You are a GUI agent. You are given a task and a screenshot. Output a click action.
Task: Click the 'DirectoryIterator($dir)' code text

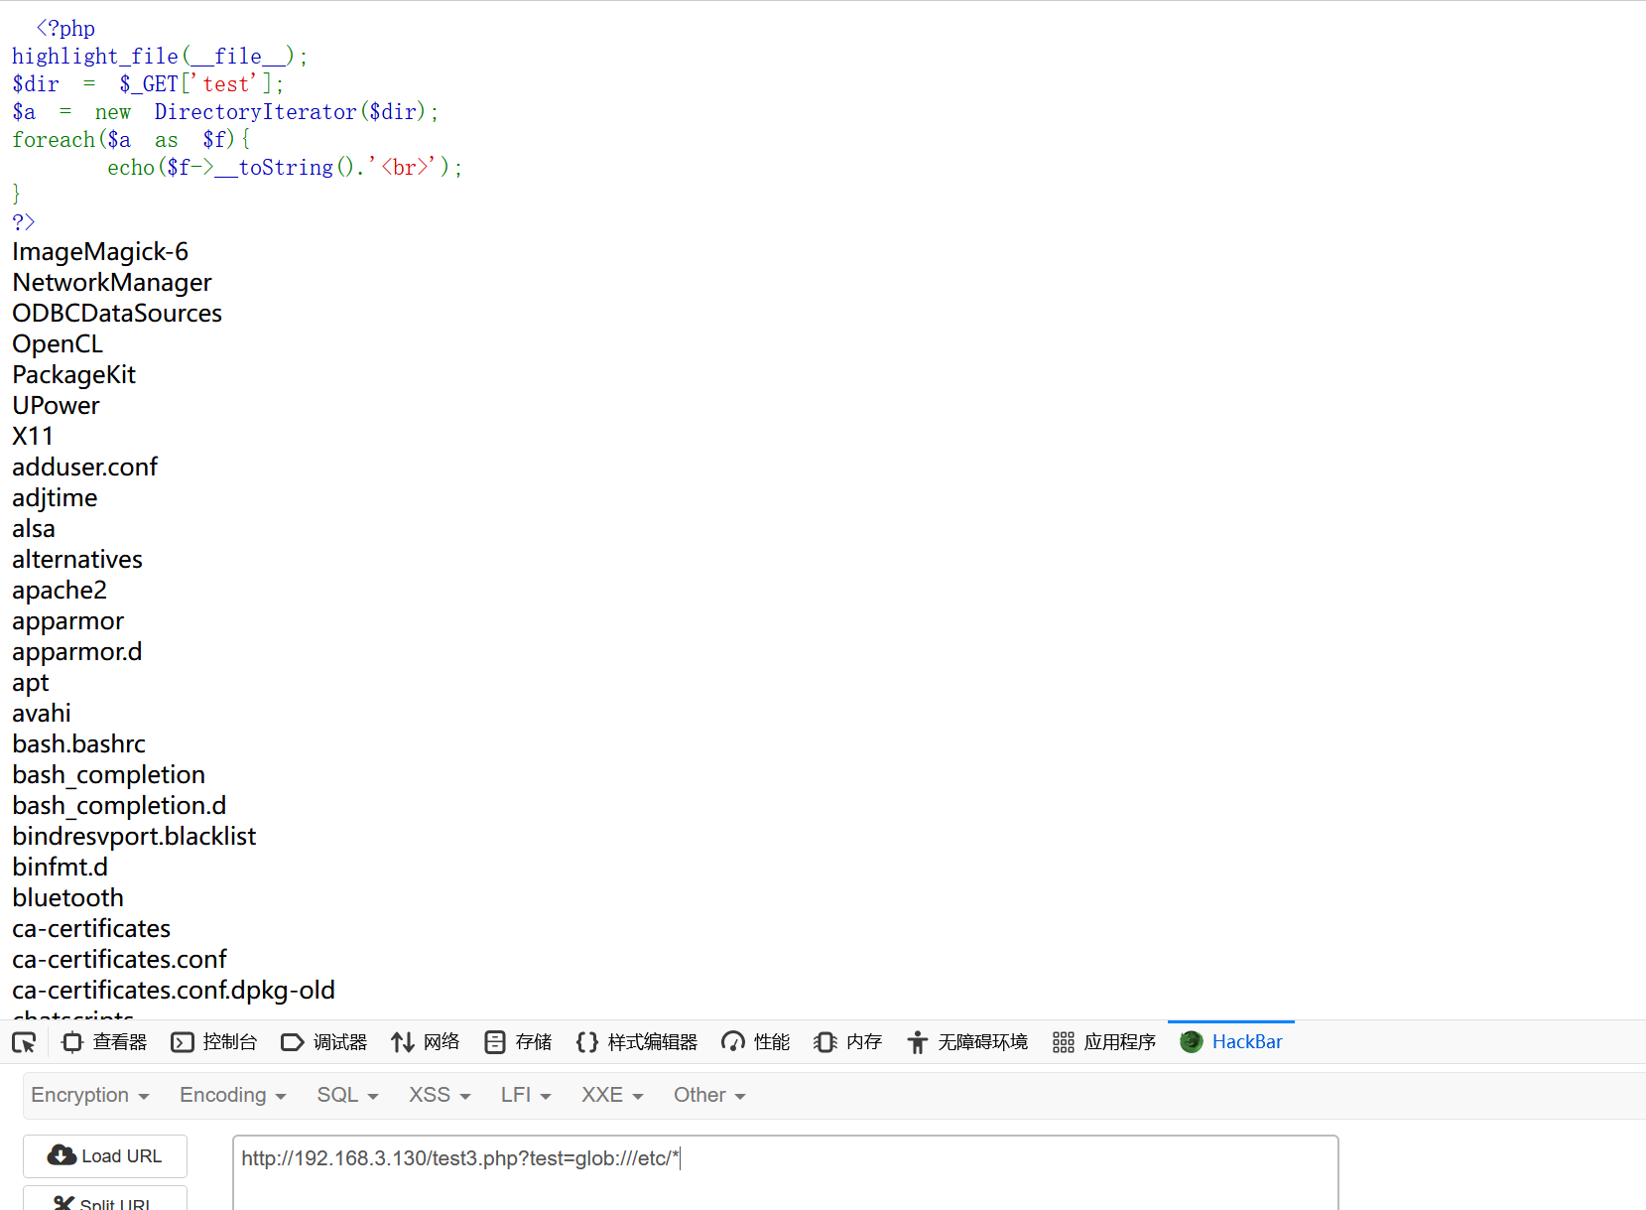pyautogui.click(x=290, y=112)
